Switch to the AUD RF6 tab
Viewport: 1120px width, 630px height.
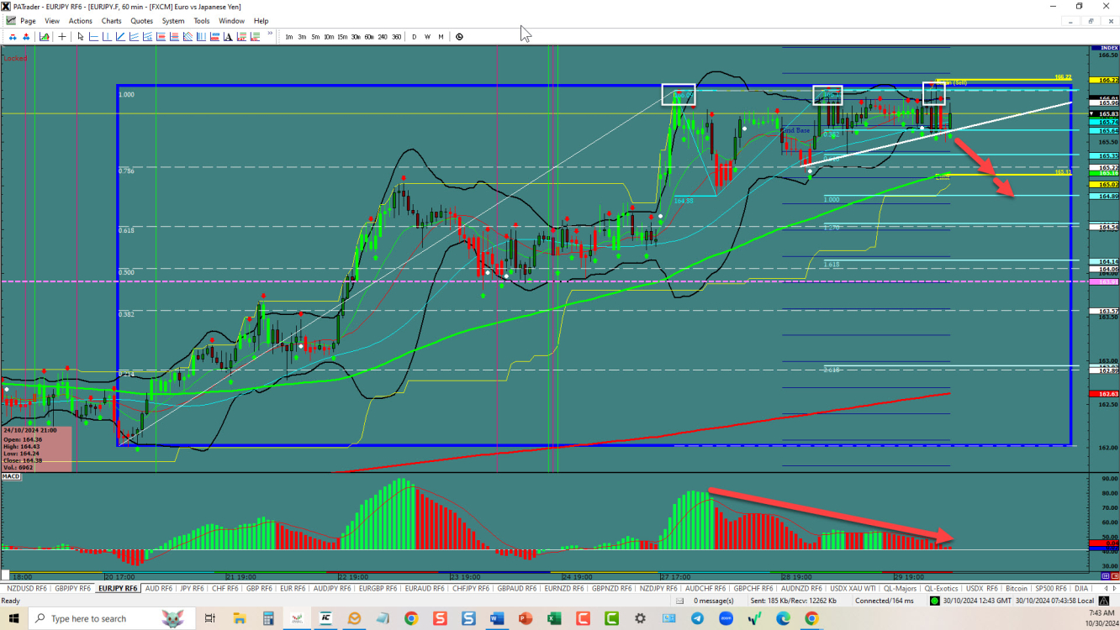tap(159, 589)
